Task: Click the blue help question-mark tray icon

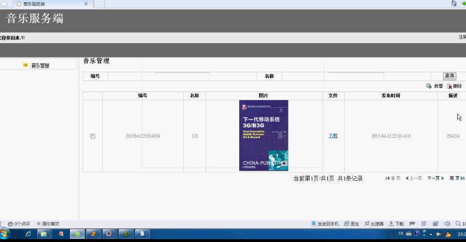Action: [x=417, y=233]
